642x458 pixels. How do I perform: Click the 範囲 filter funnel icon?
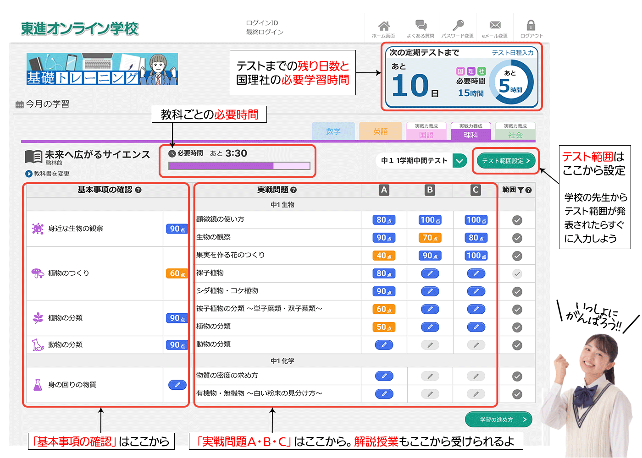520,190
